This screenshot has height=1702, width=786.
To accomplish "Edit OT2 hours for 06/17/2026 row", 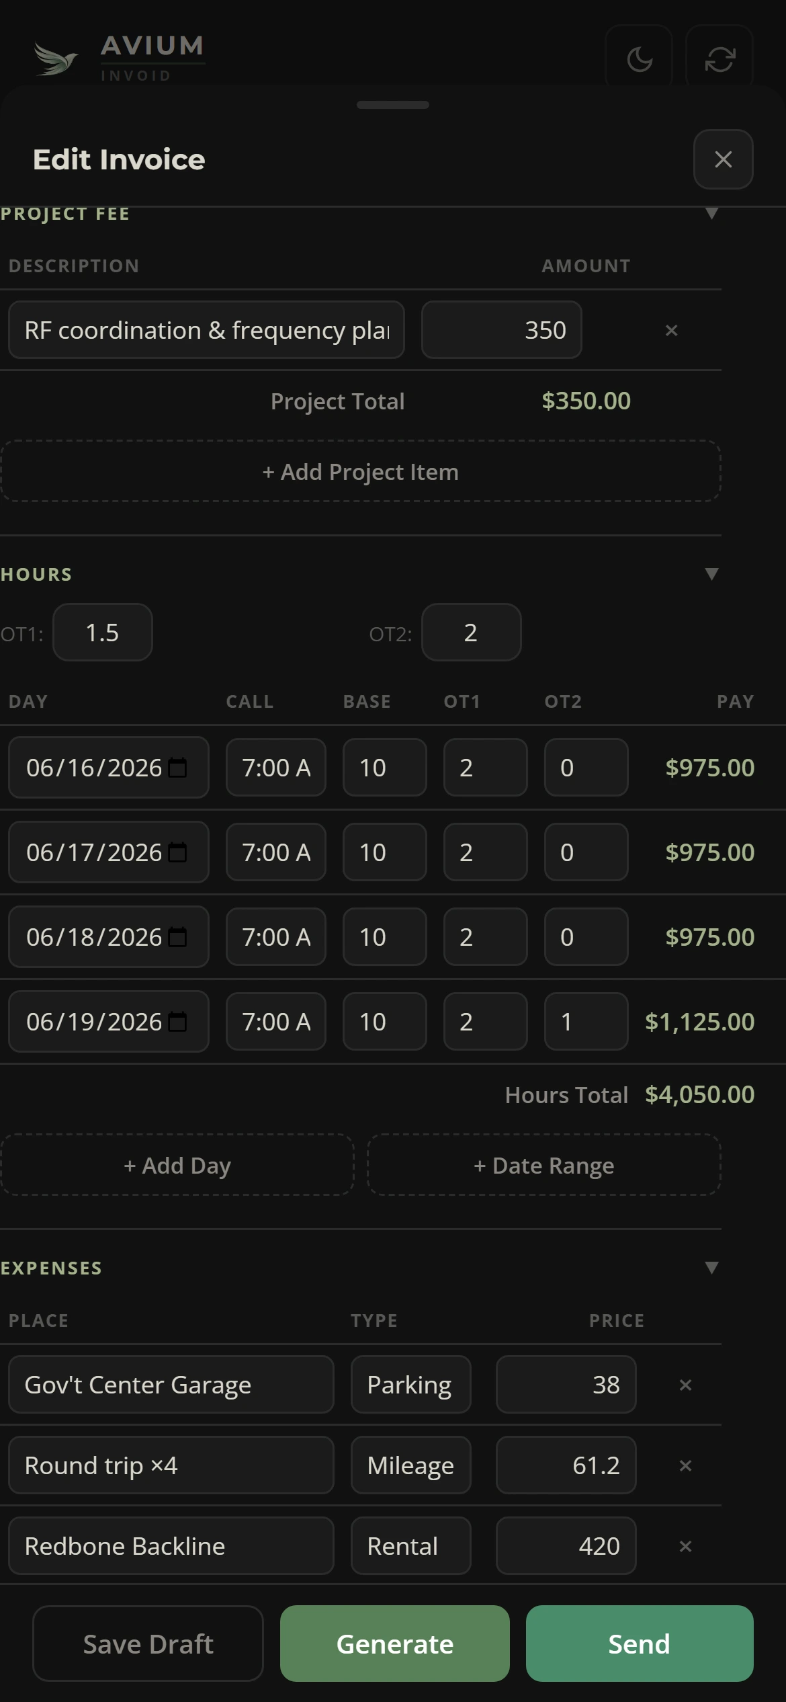I will 586,852.
